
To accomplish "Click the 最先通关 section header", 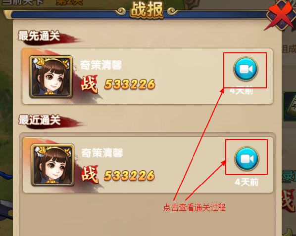I will point(39,36).
